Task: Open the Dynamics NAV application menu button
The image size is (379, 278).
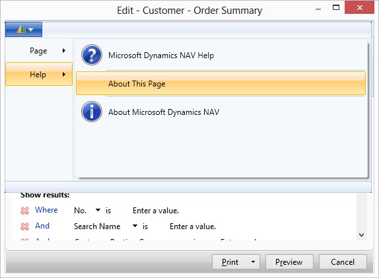Action: pos(24,30)
